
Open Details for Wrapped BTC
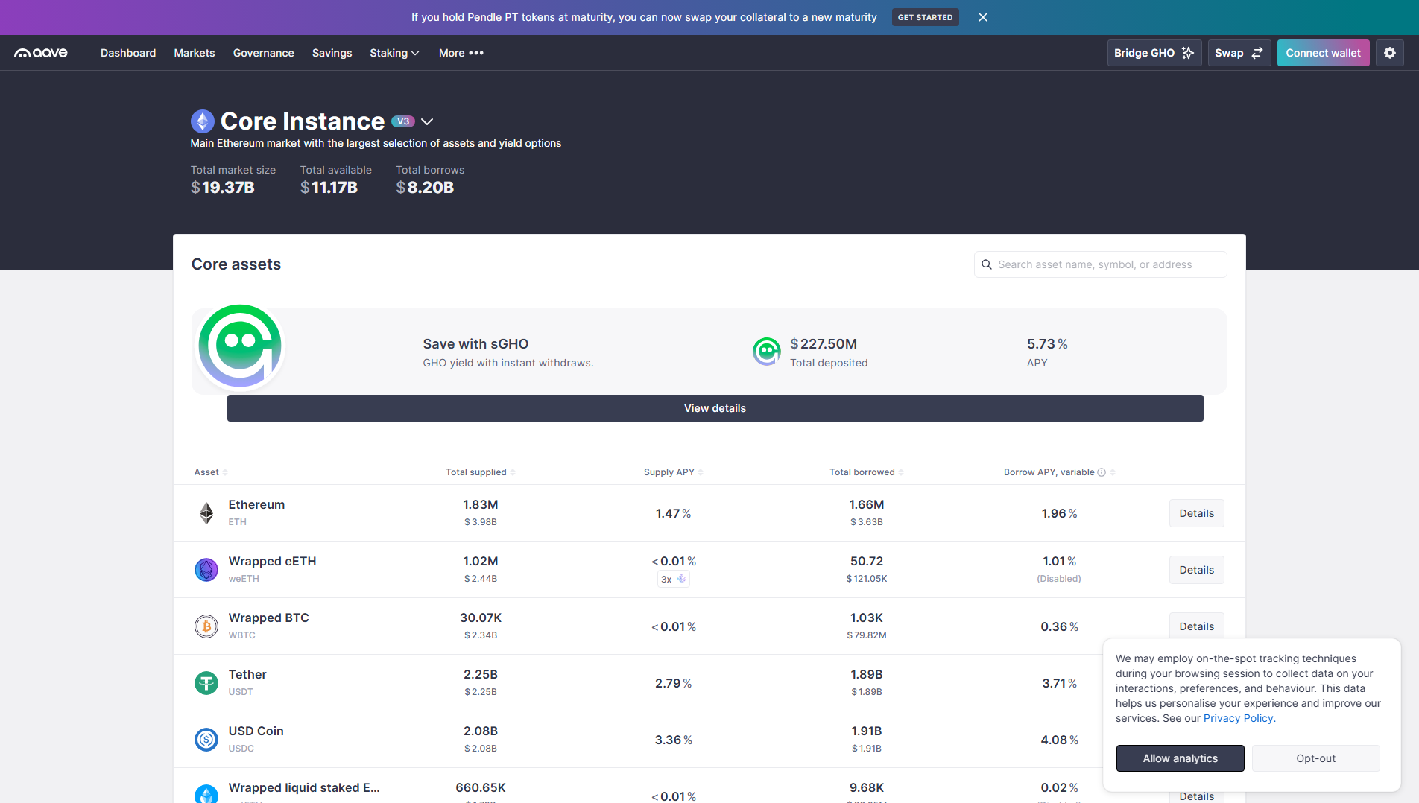click(x=1197, y=626)
